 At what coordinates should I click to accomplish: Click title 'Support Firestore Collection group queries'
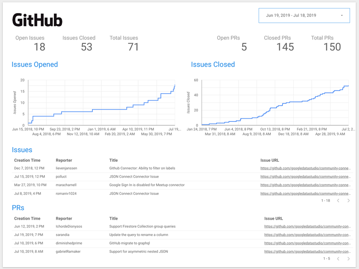(143, 226)
